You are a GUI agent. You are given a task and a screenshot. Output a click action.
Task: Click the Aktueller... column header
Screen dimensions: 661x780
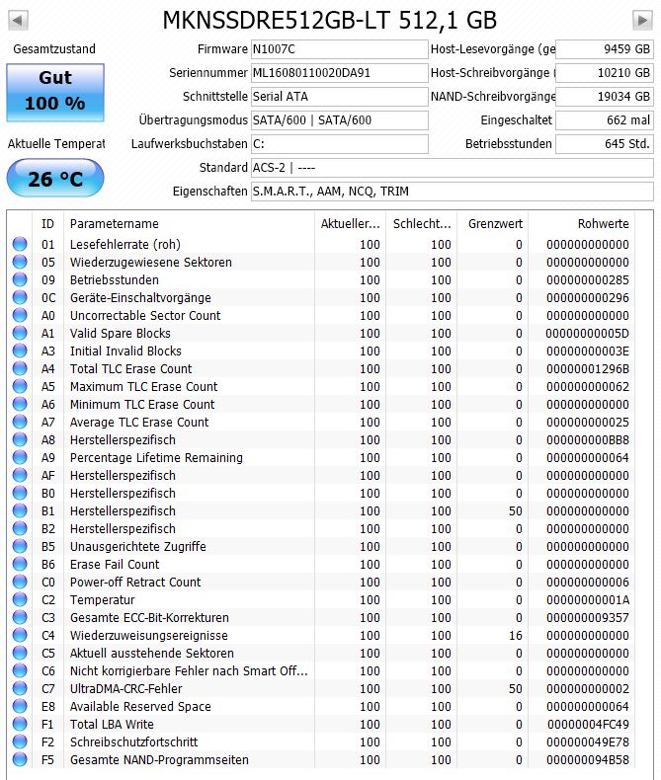351,224
